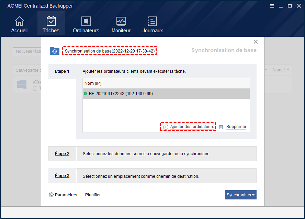Image resolution: width=305 pixels, height=219 pixels.
Task: Maximize the AOMEI Centralized Backupper window
Action: (x=290, y=6)
